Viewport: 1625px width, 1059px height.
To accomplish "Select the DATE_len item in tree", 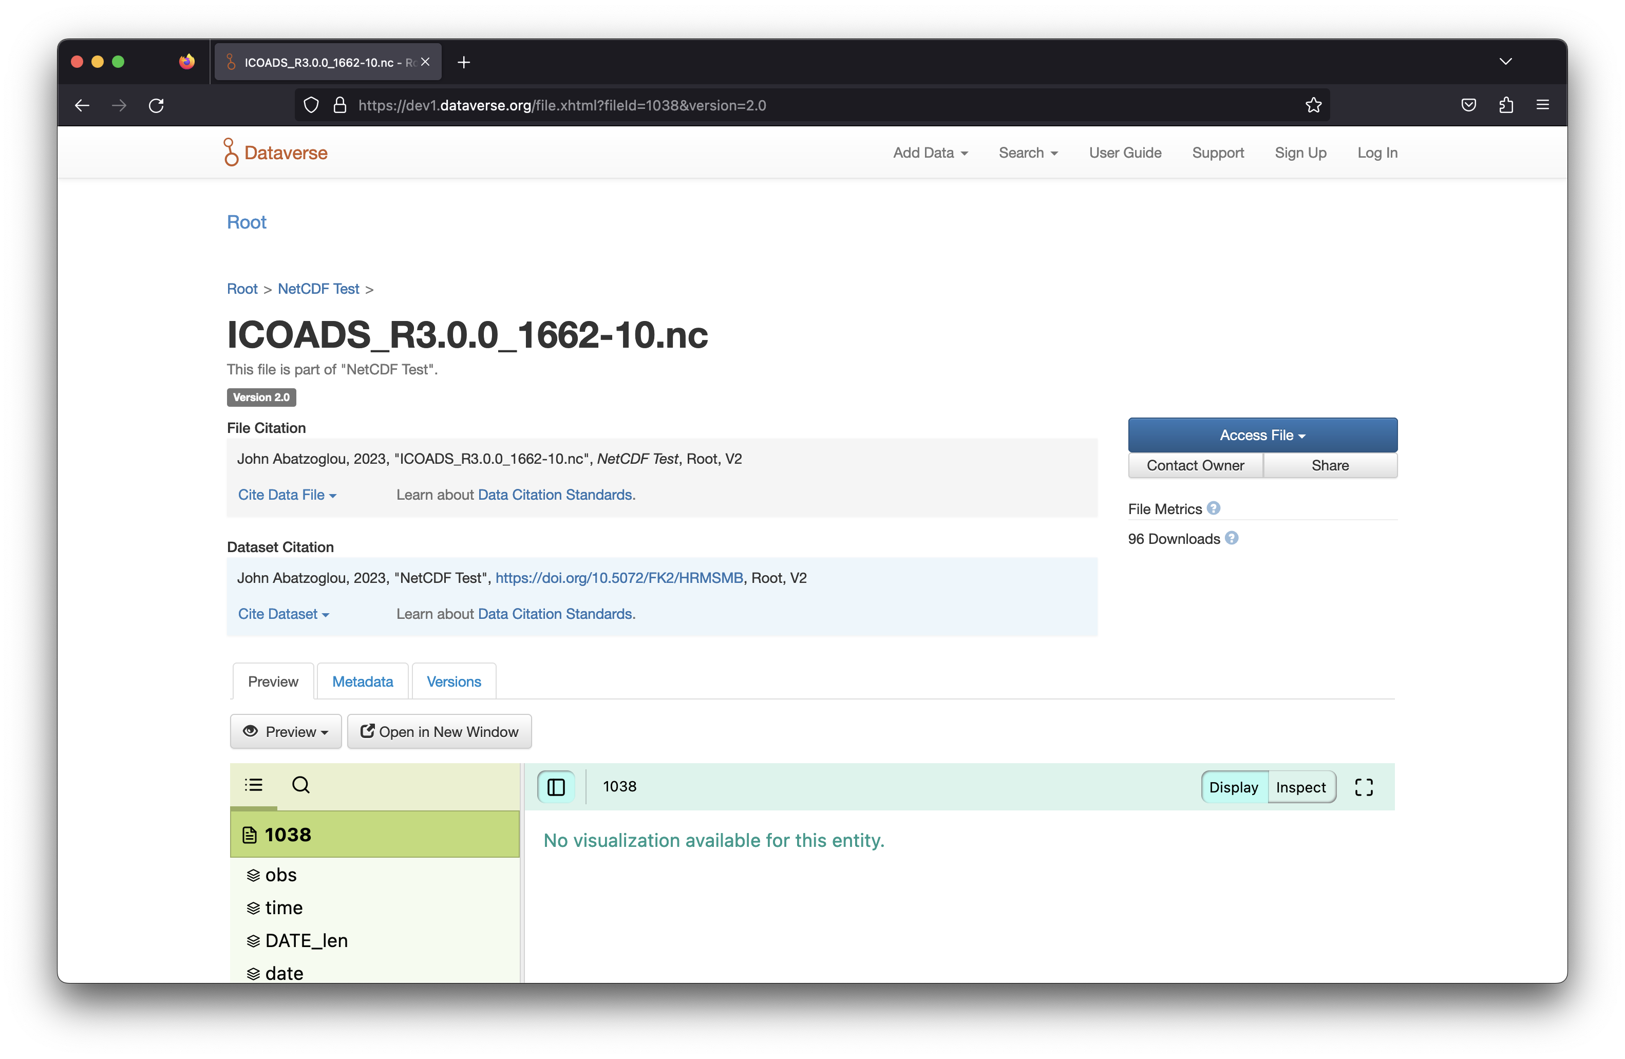I will pos(306,940).
